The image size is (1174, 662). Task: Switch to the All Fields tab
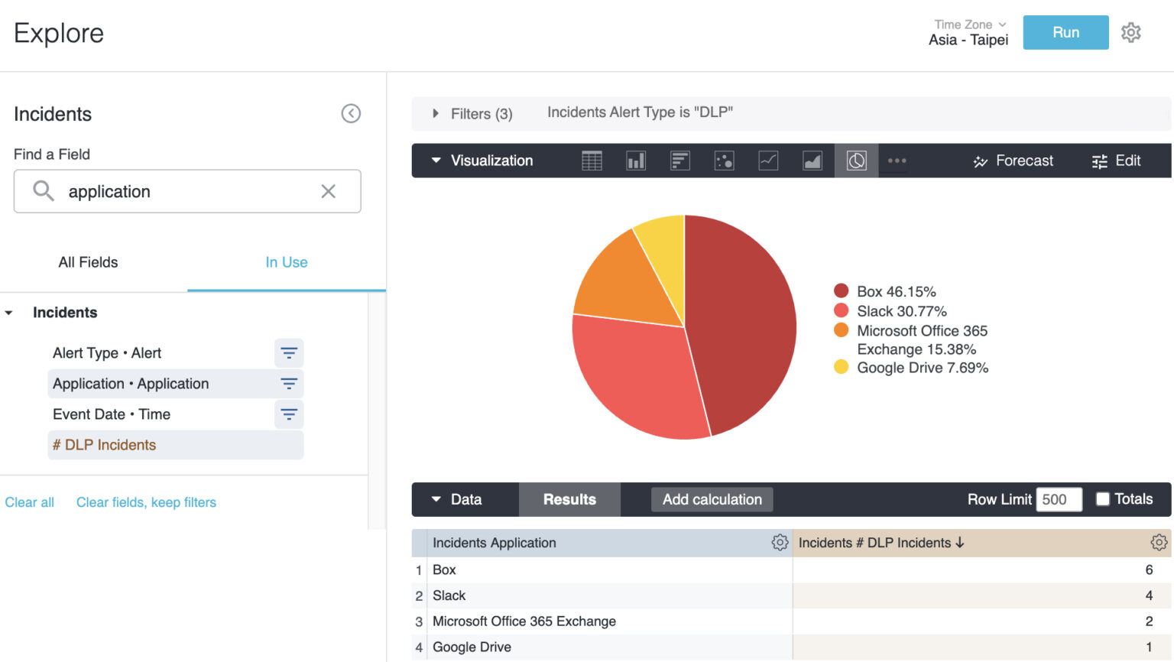click(x=88, y=262)
